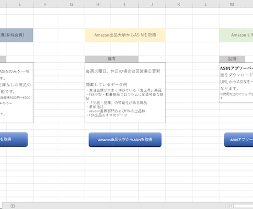Click the line about '欠品・品薄' products

[x=117, y=103]
